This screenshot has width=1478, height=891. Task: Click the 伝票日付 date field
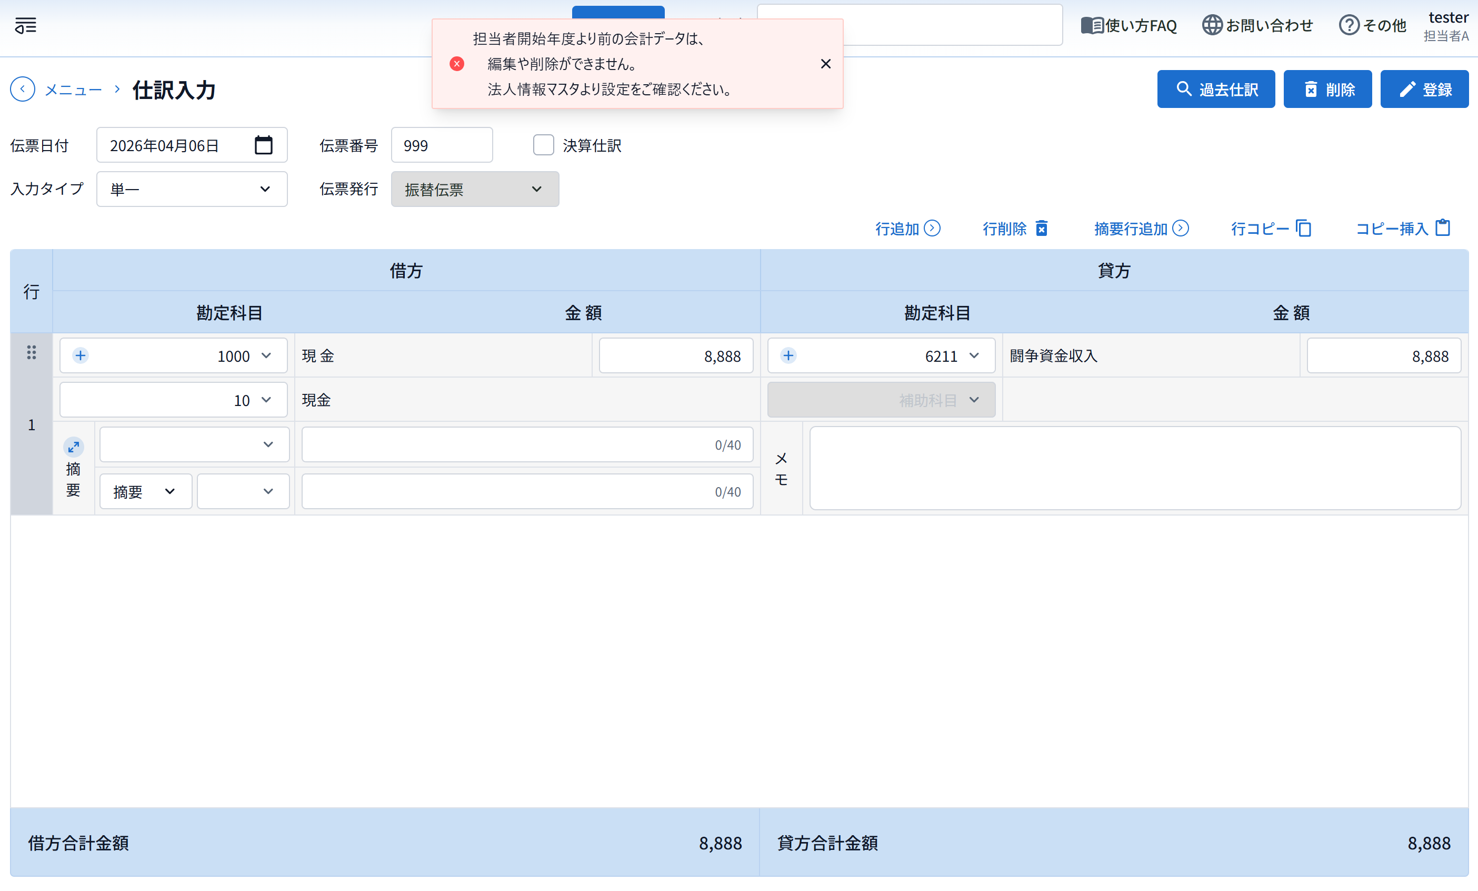point(192,145)
